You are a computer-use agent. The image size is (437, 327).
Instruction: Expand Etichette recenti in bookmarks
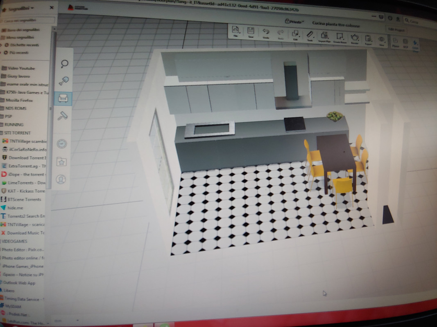click(20, 45)
